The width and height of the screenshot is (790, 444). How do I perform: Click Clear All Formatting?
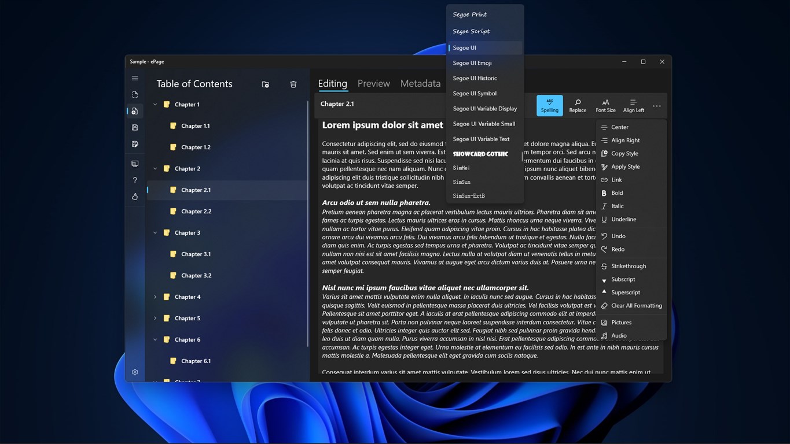pyautogui.click(x=631, y=306)
